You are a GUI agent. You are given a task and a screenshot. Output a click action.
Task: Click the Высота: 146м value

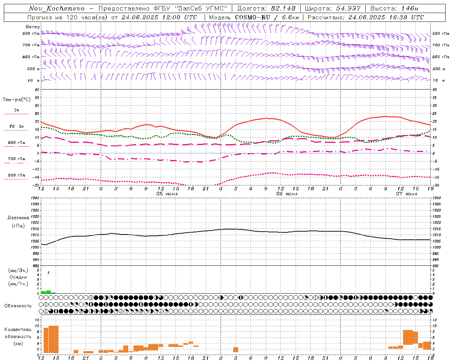pos(394,8)
